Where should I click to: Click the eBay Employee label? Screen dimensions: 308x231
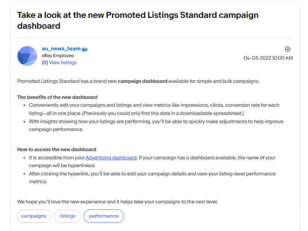58,56
